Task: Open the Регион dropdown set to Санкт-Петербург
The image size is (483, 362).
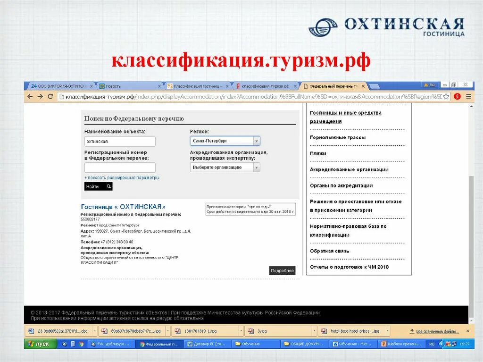Action: click(225, 141)
